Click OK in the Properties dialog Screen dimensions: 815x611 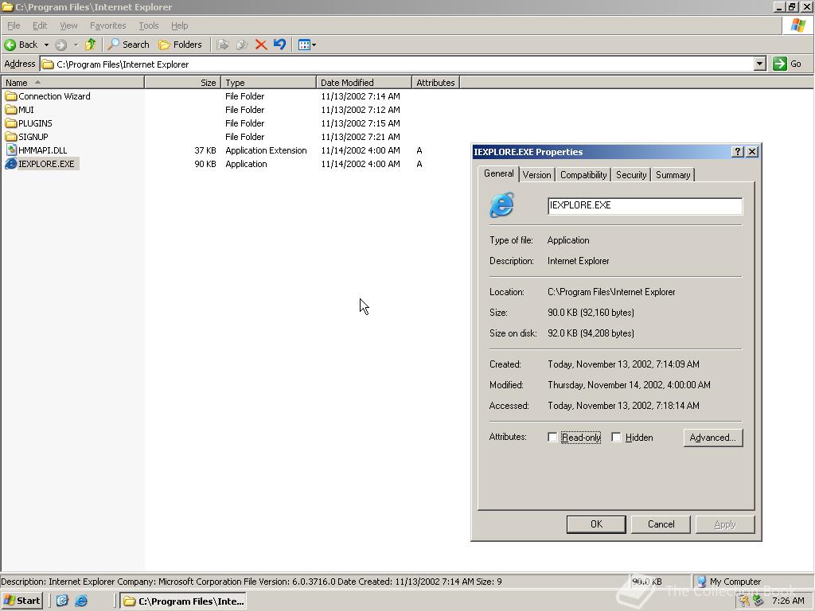coord(596,524)
